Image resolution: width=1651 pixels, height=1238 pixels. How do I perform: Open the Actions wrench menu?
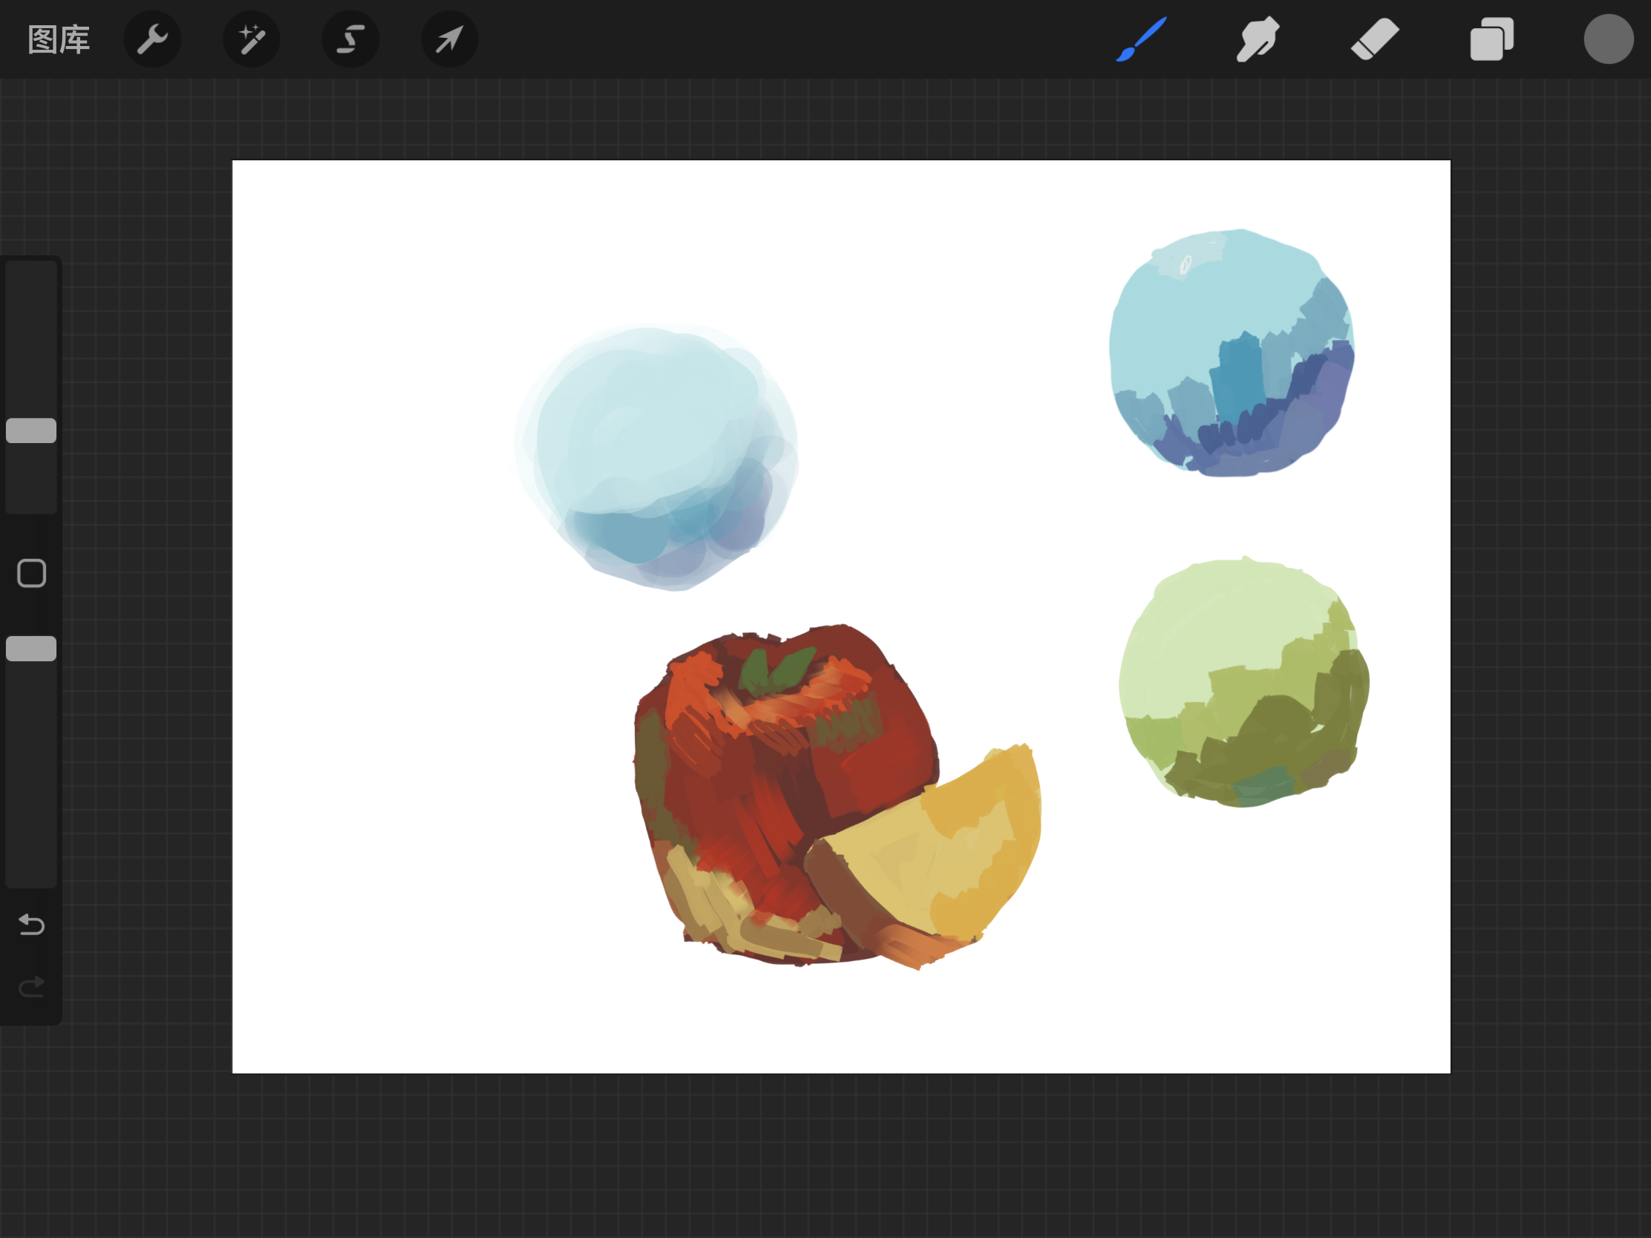[152, 39]
